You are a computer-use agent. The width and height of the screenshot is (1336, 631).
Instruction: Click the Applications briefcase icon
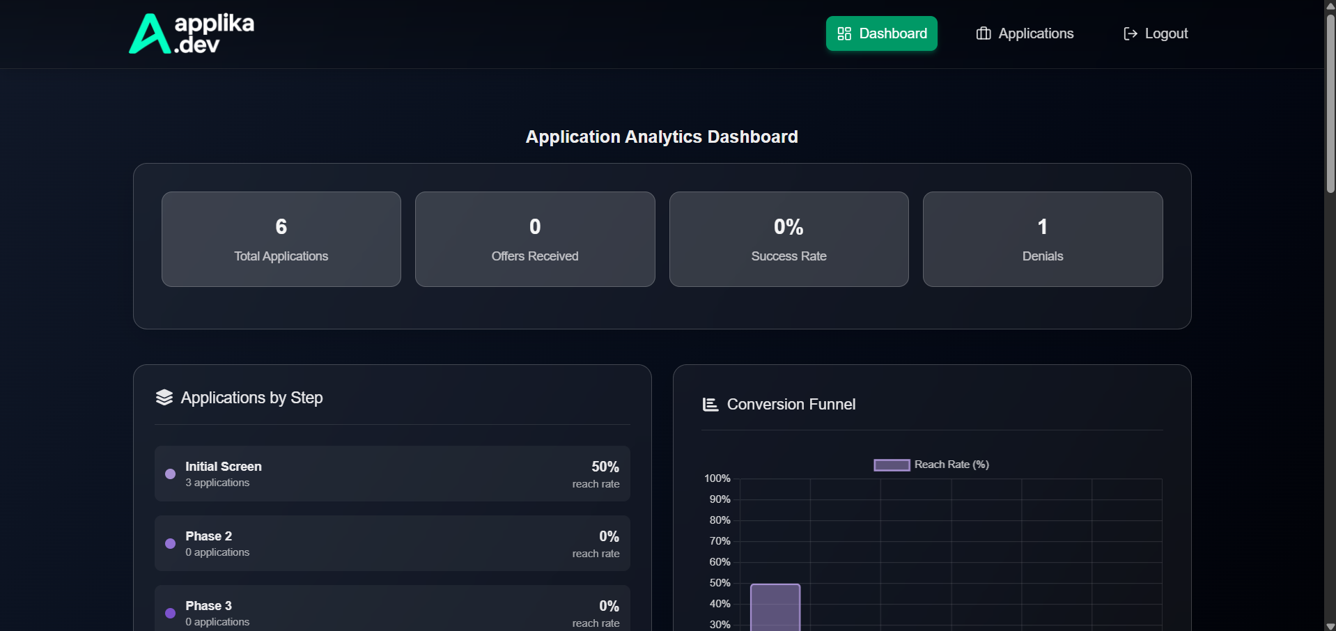[x=984, y=33]
